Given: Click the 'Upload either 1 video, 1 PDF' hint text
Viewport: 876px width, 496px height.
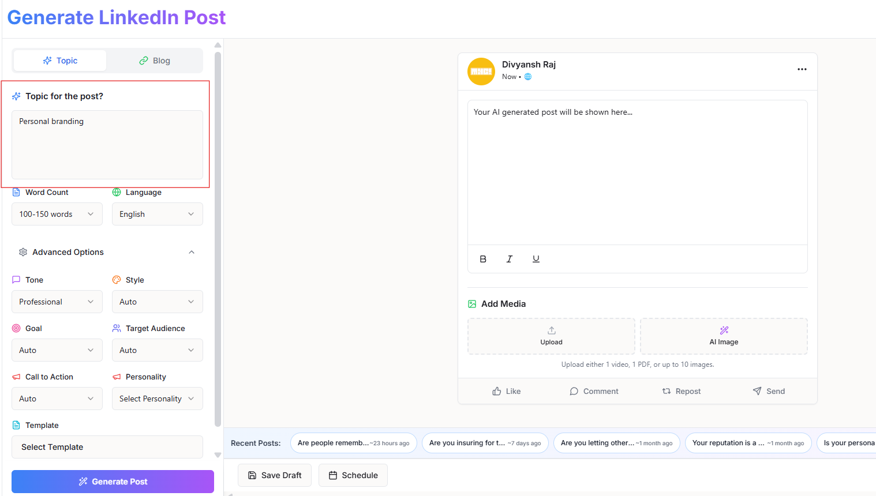Looking at the screenshot, I should coord(638,365).
